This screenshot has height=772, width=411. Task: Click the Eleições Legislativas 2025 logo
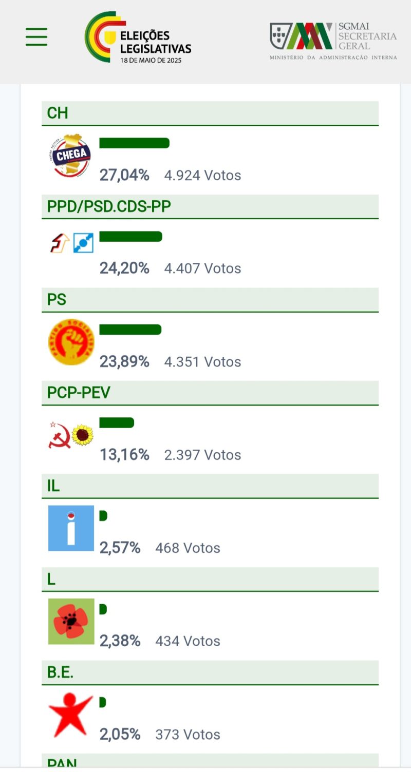click(138, 37)
